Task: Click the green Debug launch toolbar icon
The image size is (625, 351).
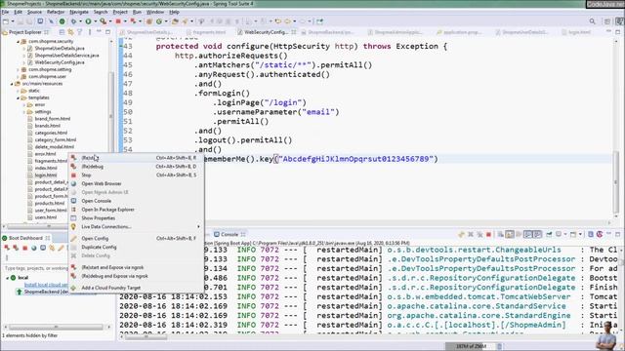Action: [73, 21]
